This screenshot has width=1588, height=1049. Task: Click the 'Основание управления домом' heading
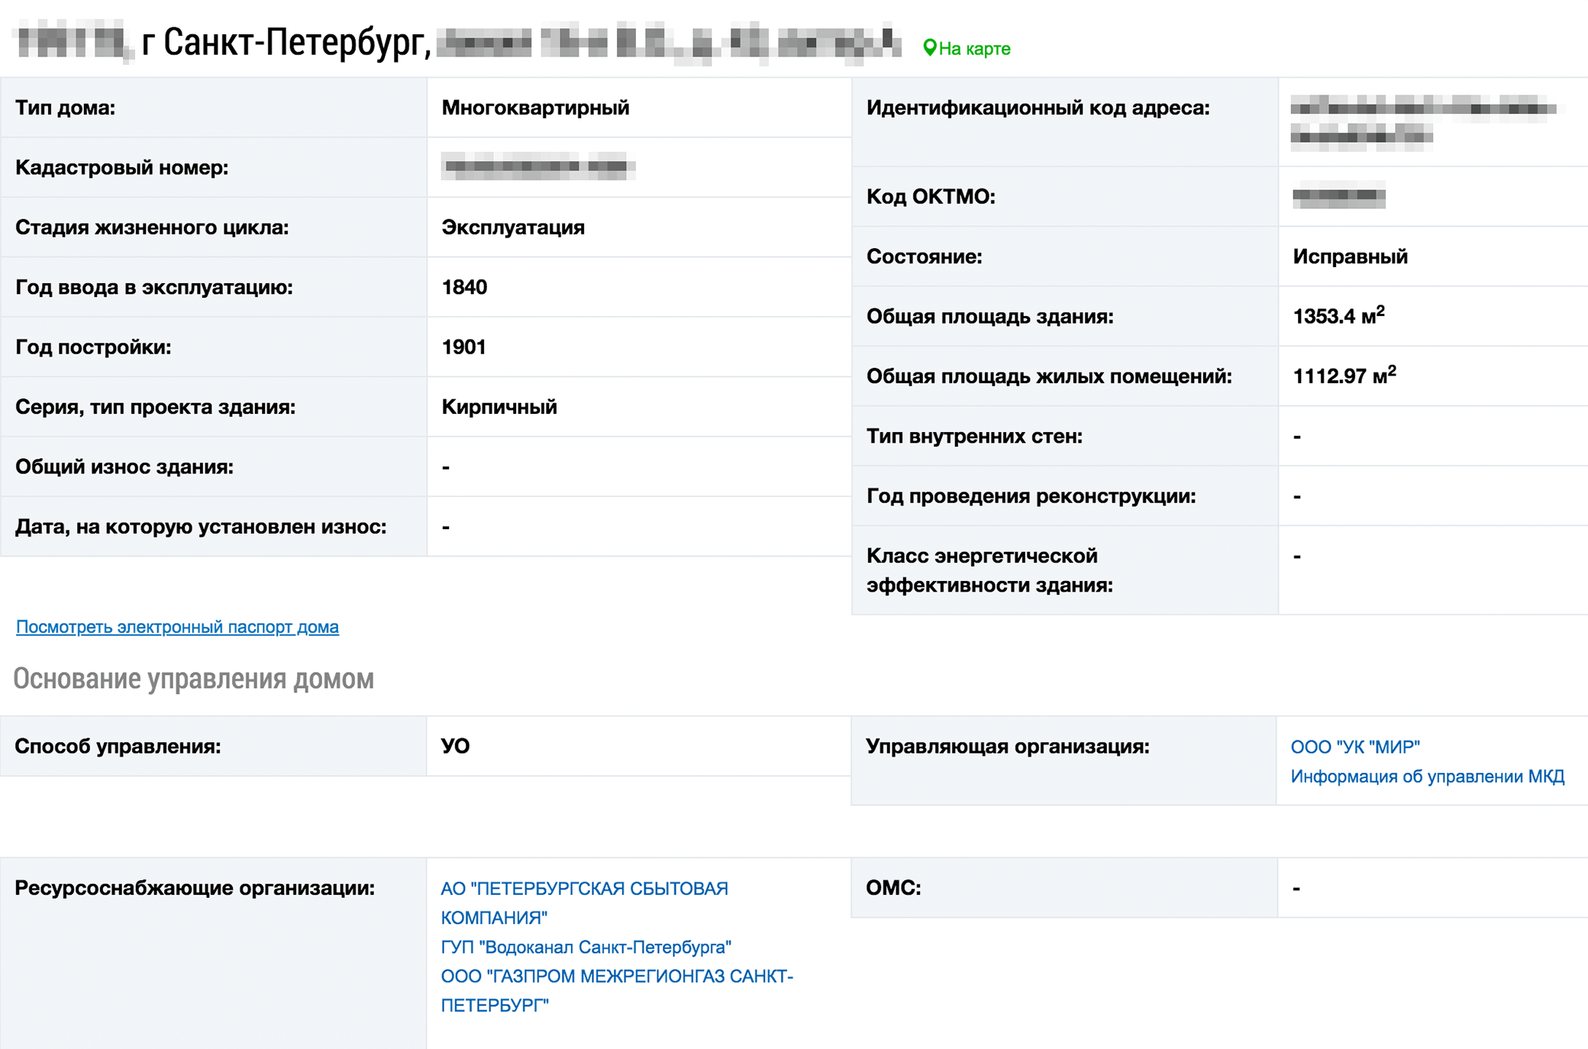tap(194, 679)
